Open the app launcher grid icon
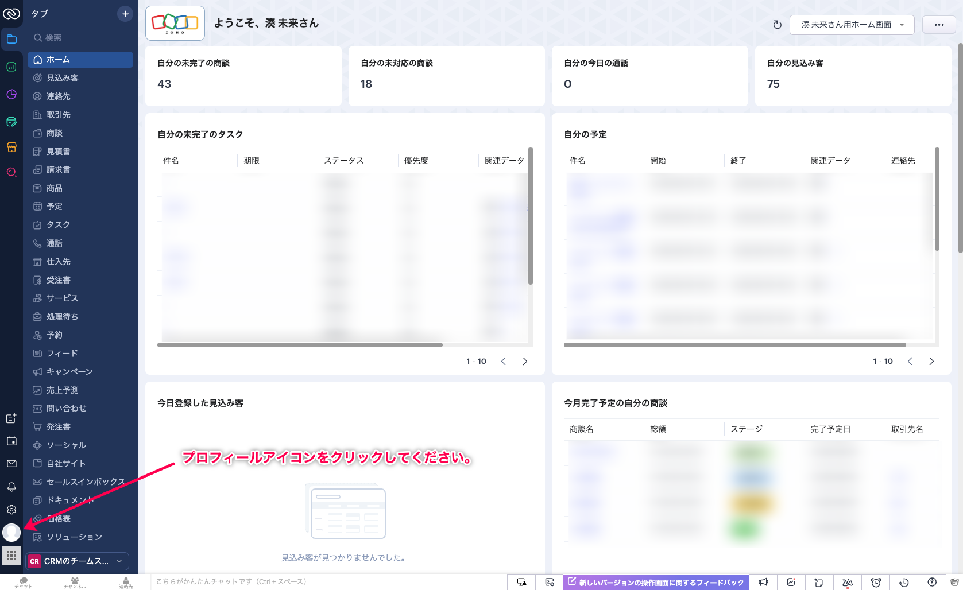Viewport: 963px width, 590px height. pos(11,556)
